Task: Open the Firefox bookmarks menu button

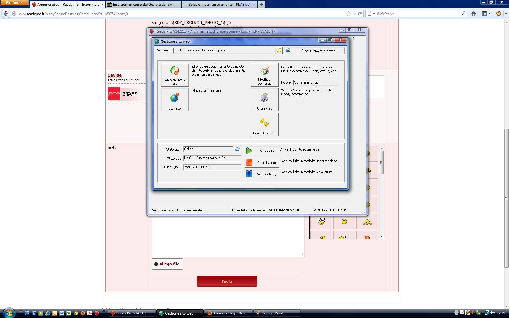Action: point(486,14)
